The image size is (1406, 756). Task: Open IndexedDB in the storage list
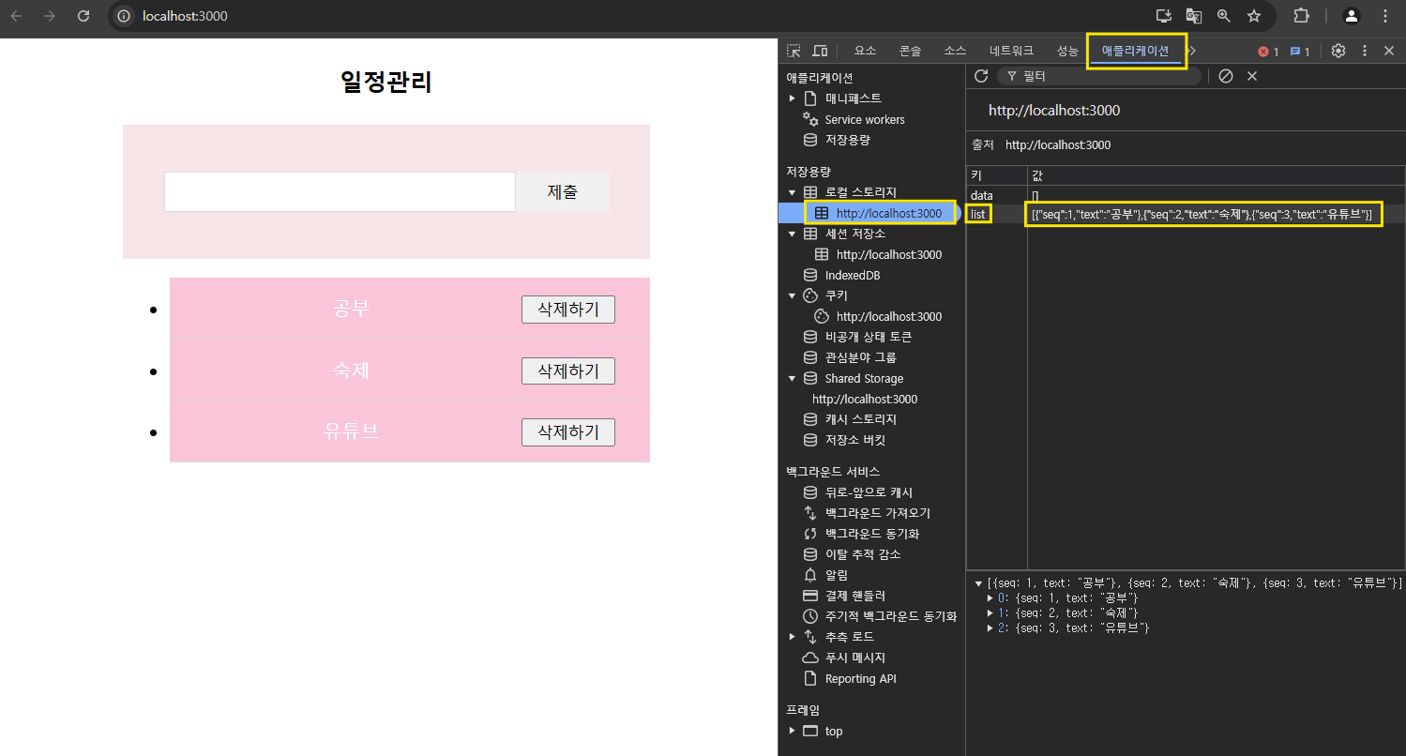coord(852,275)
